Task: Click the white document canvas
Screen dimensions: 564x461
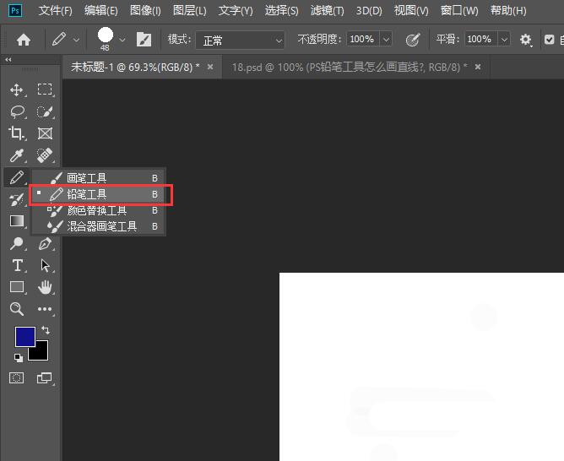Action: pyautogui.click(x=421, y=366)
